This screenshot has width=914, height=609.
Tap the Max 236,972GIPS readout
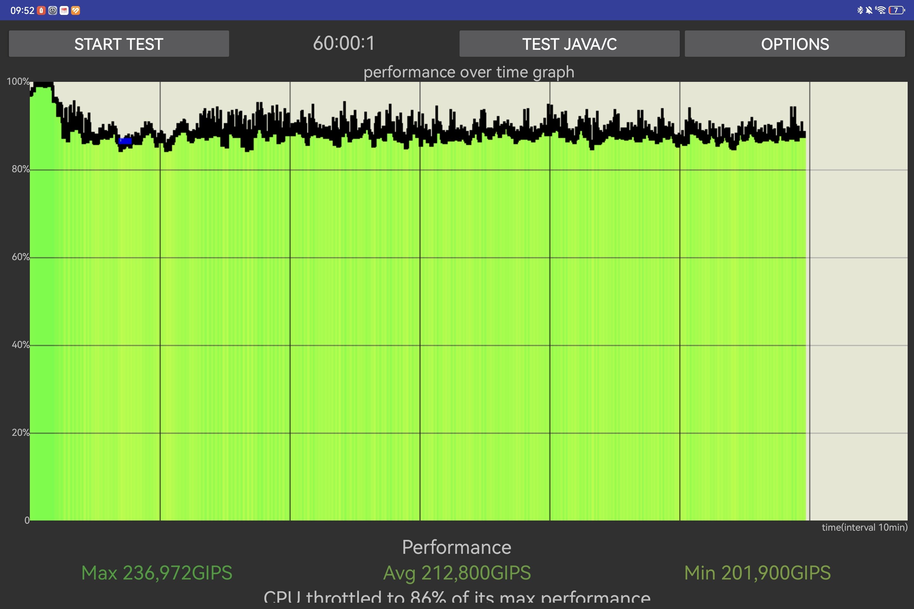157,573
